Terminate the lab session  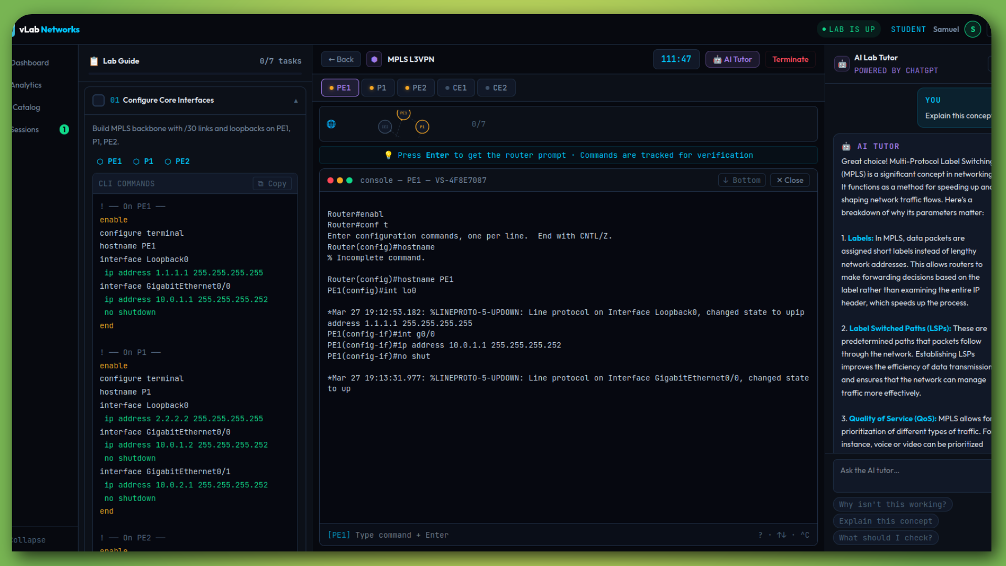tap(790, 59)
